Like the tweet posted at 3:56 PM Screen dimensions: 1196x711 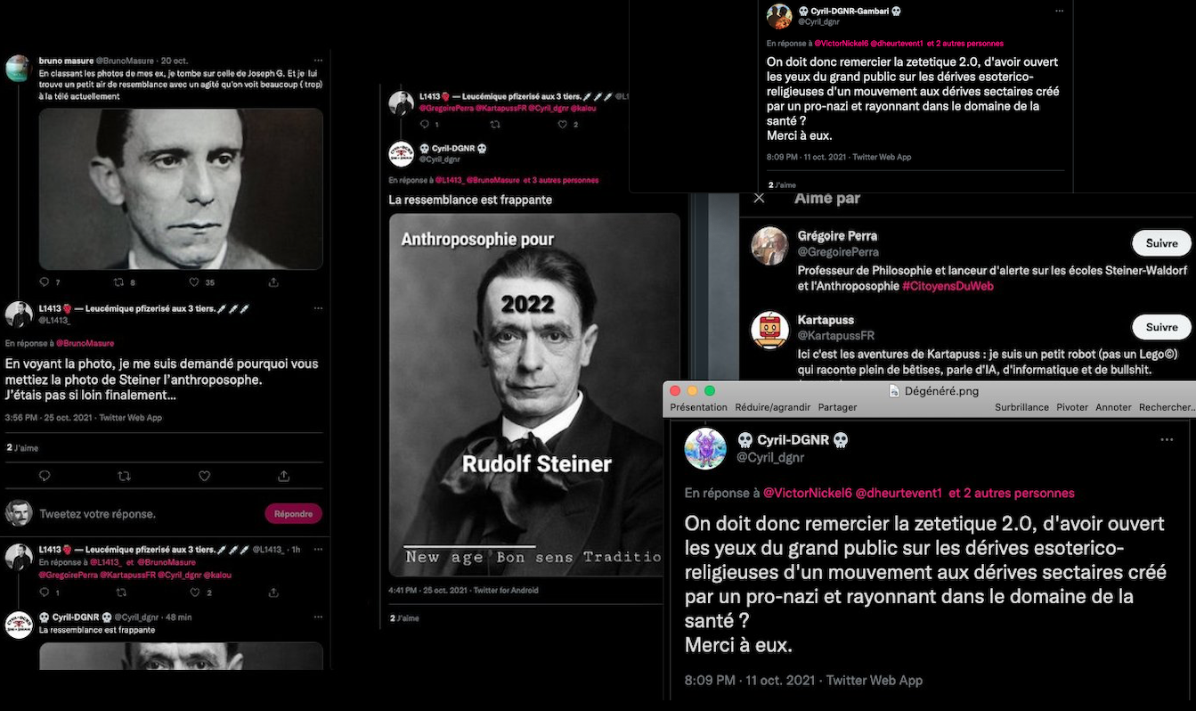click(204, 476)
